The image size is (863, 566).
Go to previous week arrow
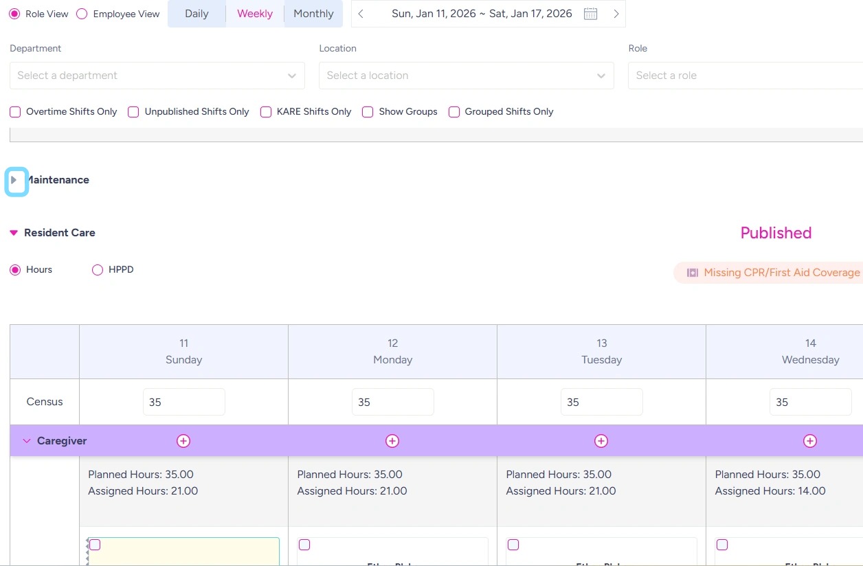pyautogui.click(x=361, y=14)
